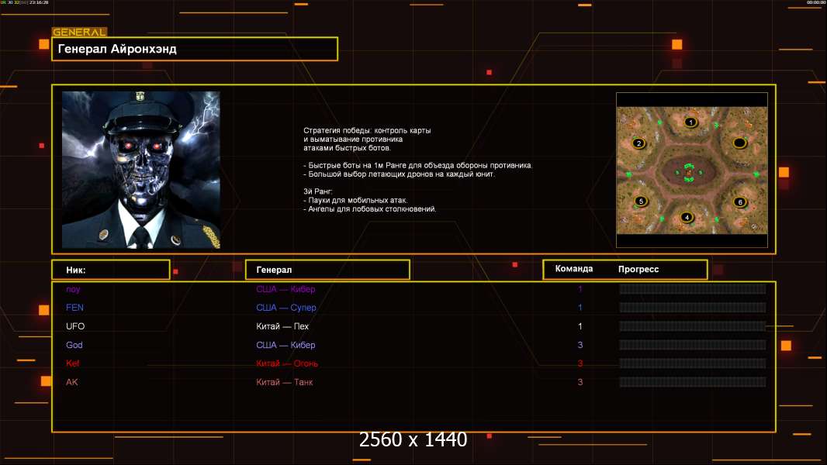Viewport: 827px width, 465px height.
Task: Click the Команда column header
Action: (x=574, y=269)
